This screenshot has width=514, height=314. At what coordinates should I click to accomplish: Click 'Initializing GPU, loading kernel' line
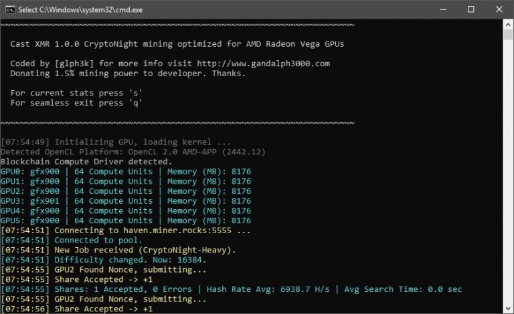point(116,142)
